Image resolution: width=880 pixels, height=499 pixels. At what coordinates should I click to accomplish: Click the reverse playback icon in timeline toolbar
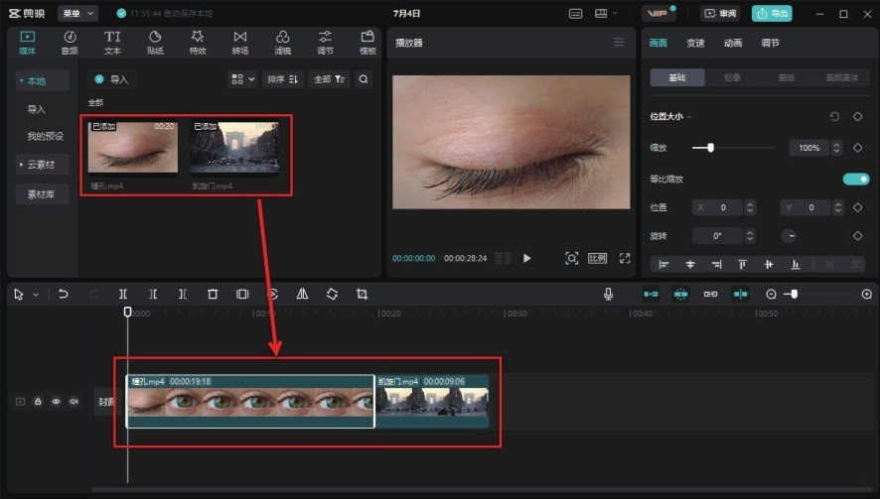click(272, 294)
